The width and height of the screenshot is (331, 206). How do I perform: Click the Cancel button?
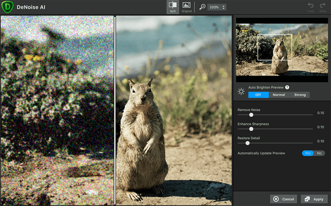(283, 199)
